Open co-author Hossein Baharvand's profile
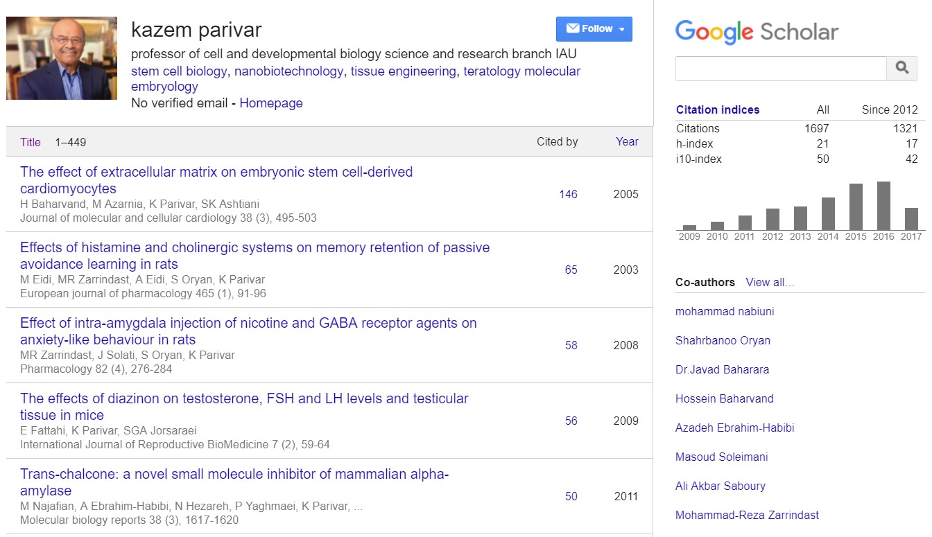This screenshot has height=537, width=932. pyautogui.click(x=724, y=398)
